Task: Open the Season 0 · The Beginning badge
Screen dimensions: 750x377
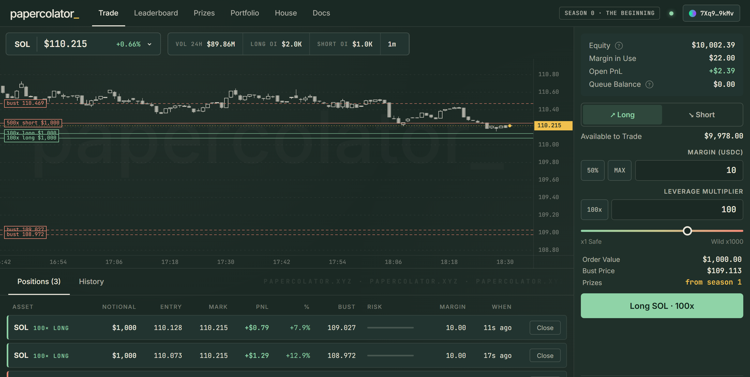Action: (x=609, y=13)
